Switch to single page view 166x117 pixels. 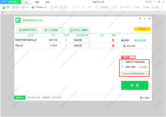pos(54,7)
